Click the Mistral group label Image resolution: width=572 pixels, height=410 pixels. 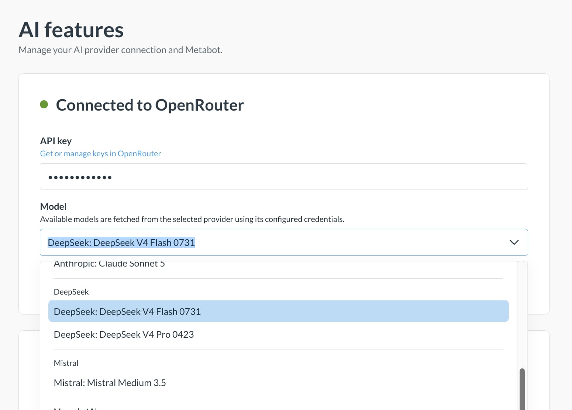pyautogui.click(x=66, y=363)
